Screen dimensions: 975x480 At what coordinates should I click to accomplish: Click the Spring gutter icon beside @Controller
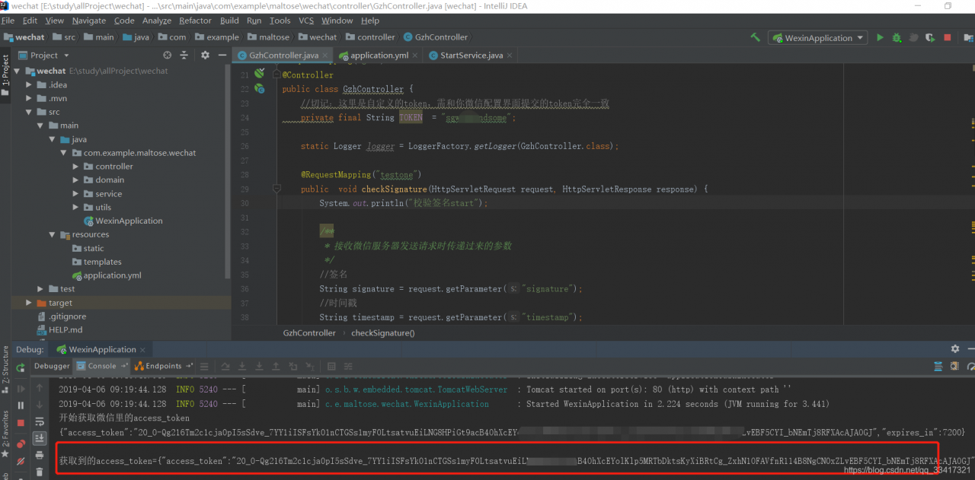click(259, 75)
